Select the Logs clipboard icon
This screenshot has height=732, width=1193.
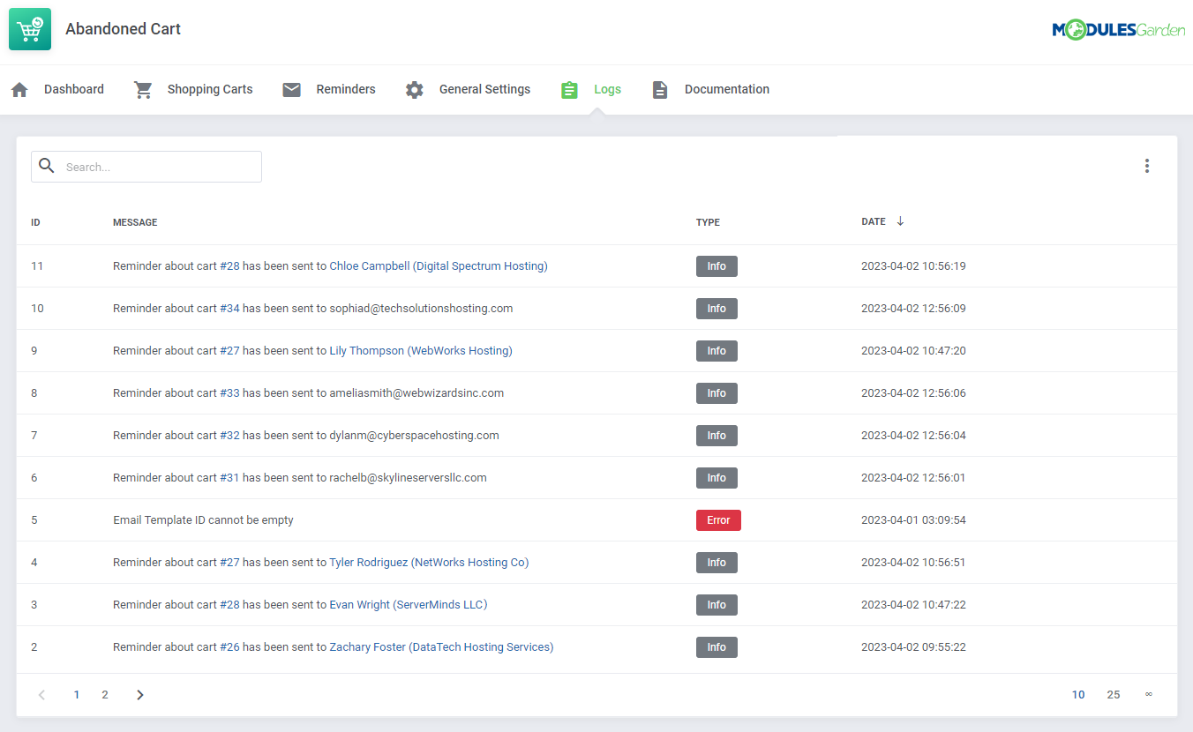coord(569,89)
